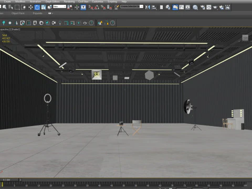Viewport: 252px width, 189px height.
Task: Click frame 50 on the timeline track
Action: [x=123, y=185]
